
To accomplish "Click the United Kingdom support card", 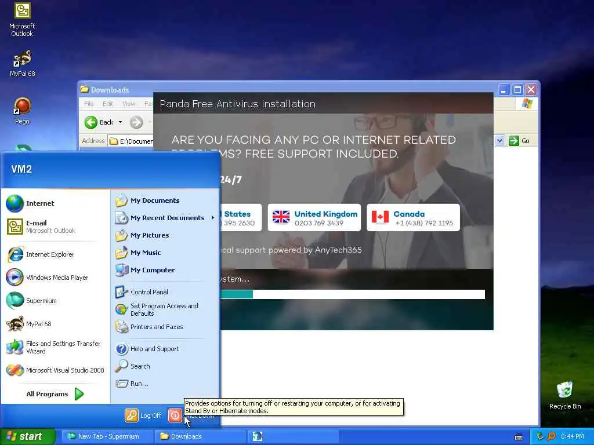I will pyautogui.click(x=314, y=218).
